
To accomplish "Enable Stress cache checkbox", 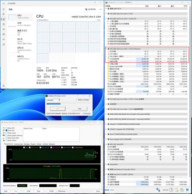I will point(6,133).
